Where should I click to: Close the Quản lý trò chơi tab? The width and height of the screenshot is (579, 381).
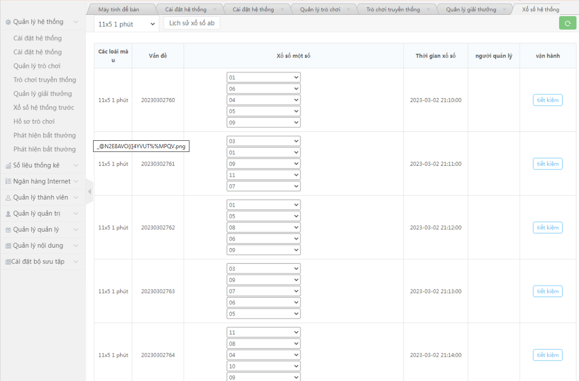pyautogui.click(x=349, y=9)
